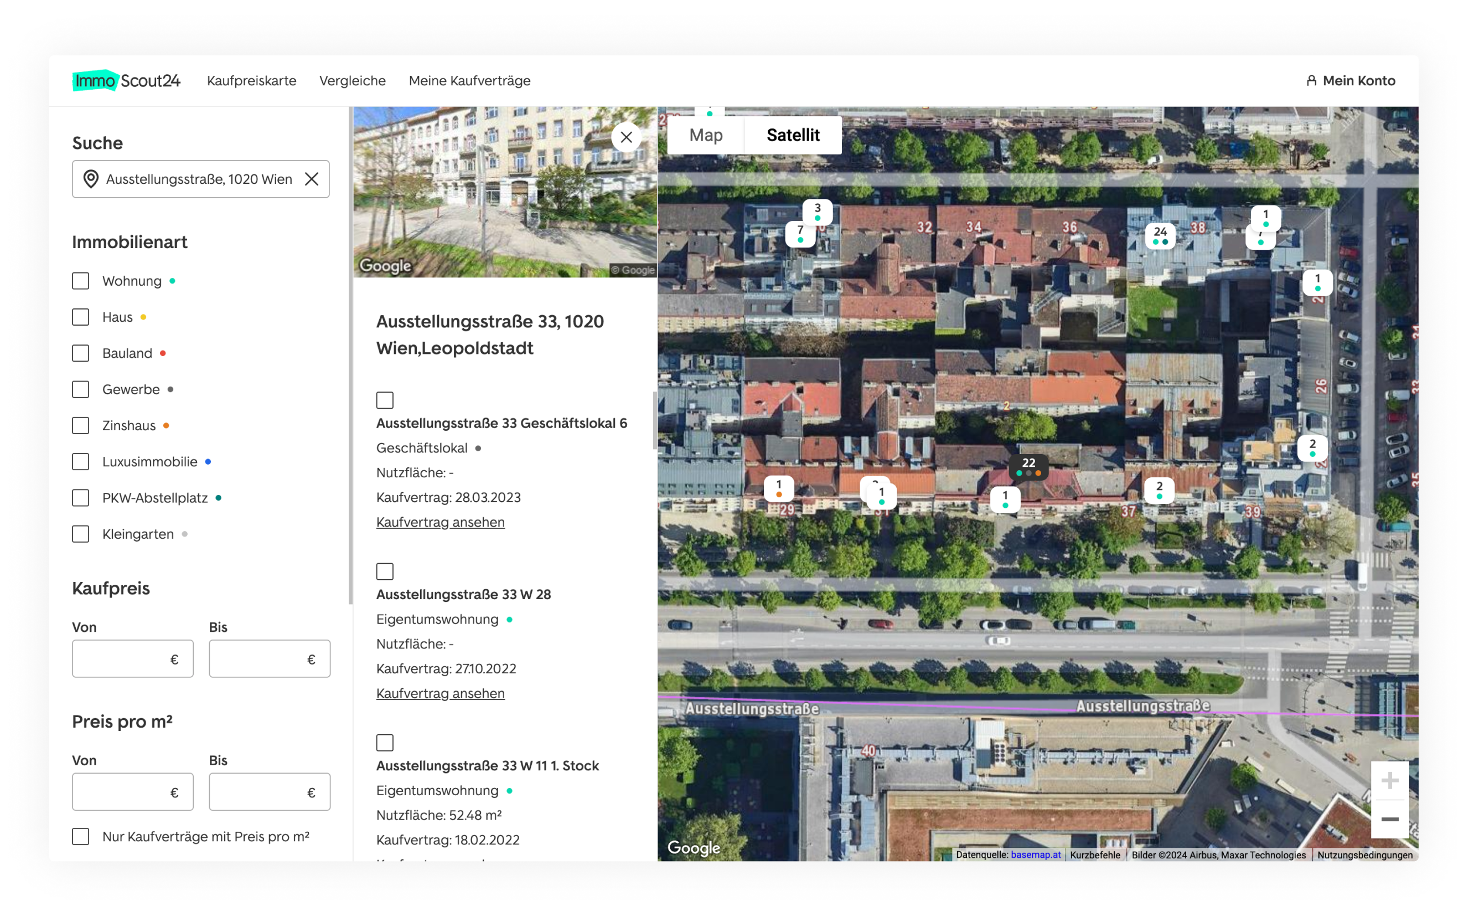Clear the search field with the X icon

312,179
